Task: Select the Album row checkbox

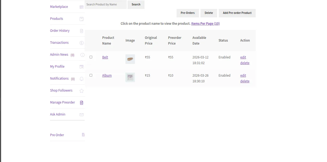Action: click(91, 75)
